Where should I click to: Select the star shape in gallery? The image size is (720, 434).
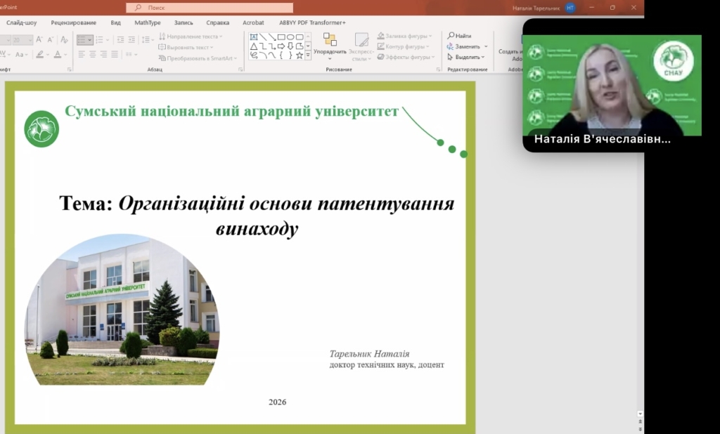(299, 55)
